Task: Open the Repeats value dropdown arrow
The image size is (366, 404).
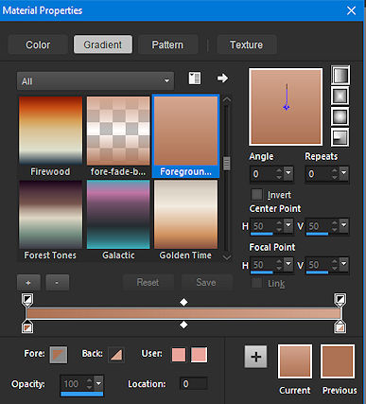Action: [343, 173]
